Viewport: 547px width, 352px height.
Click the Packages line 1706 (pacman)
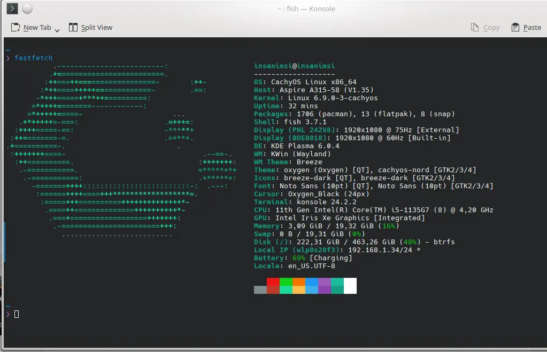tap(355, 114)
